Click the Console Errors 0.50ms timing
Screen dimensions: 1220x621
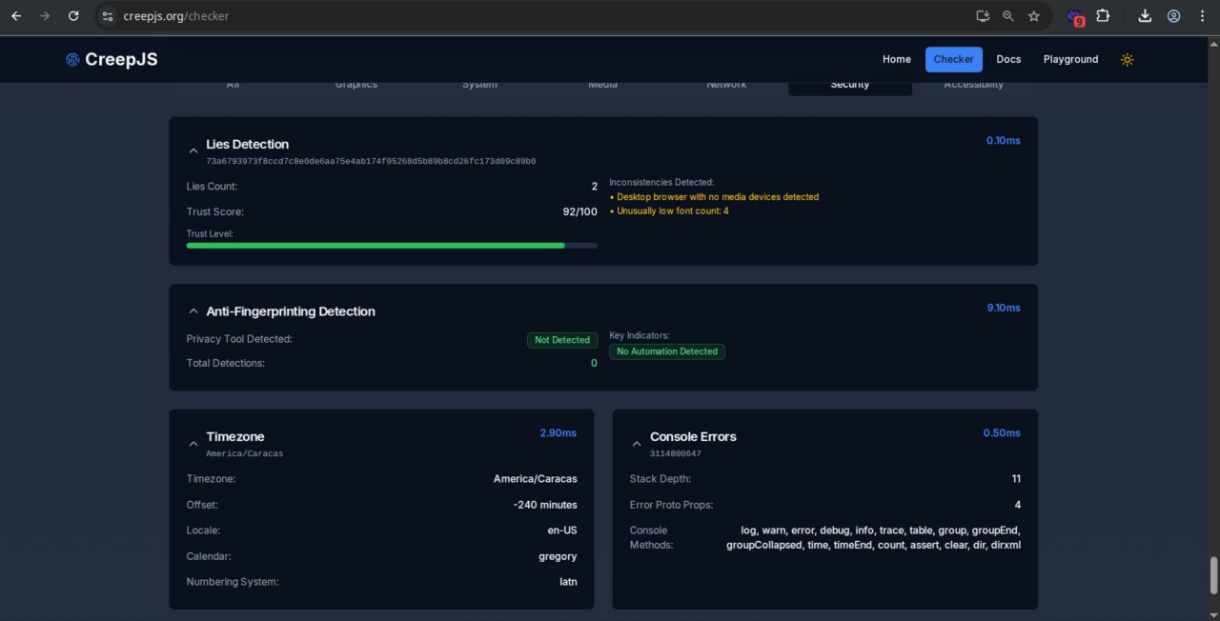(x=1002, y=432)
